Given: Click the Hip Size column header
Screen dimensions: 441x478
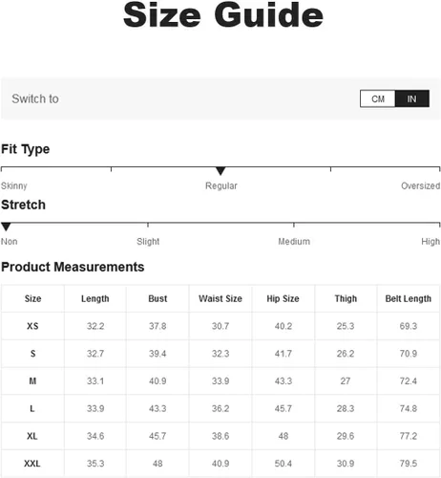Looking at the screenshot, I should coord(283,298).
